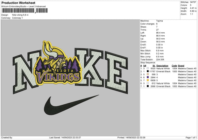Click stitch count "9320" in stop 1
Viewport: 198px width, 140px height.
[153, 68]
